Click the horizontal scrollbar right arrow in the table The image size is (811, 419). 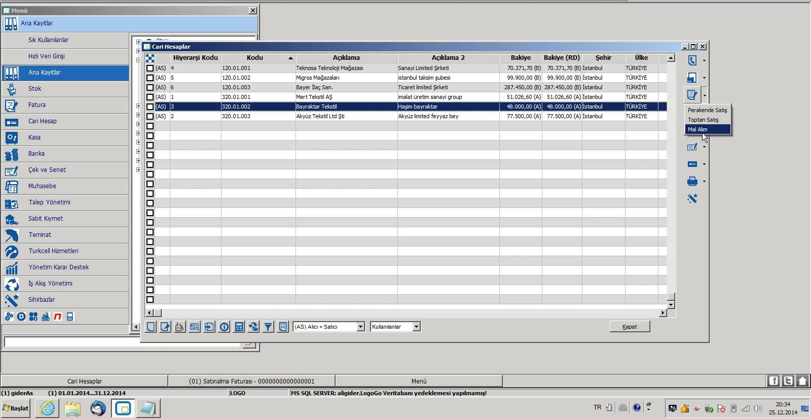662,313
